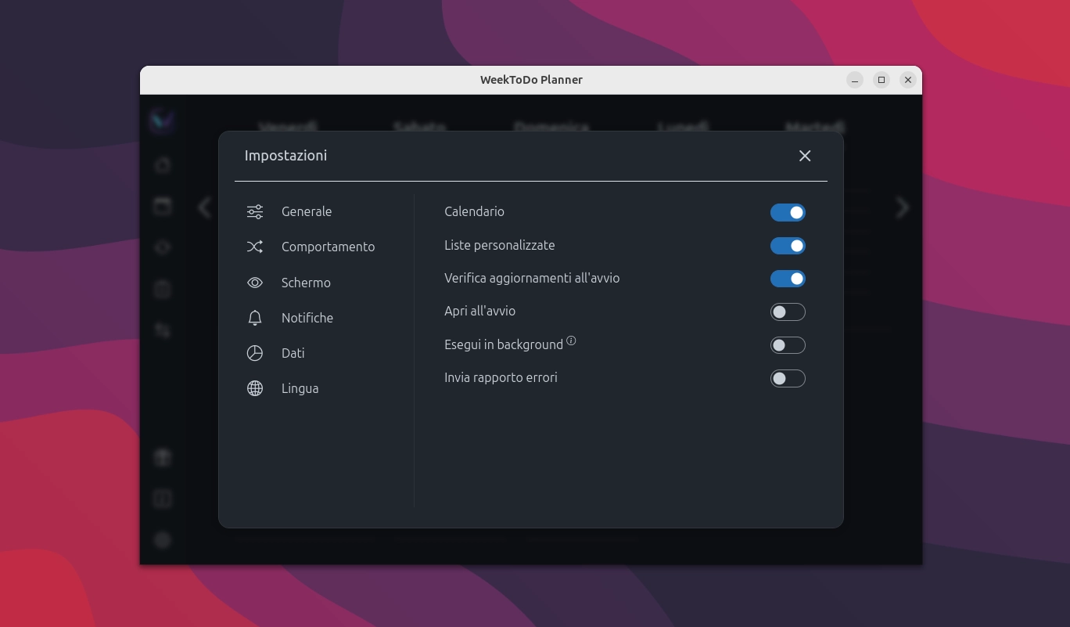Click the Invia rapporto errori label
1070x627 pixels.
501,377
